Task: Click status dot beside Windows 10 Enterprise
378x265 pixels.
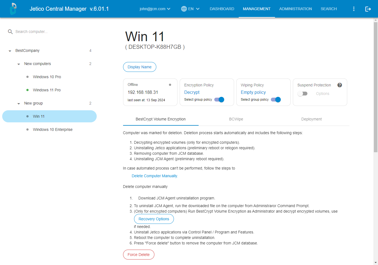Action: coord(27,129)
